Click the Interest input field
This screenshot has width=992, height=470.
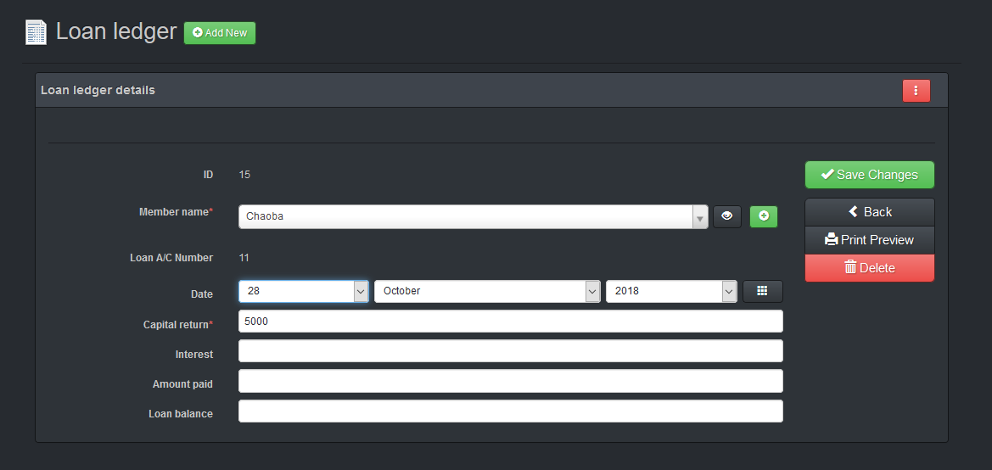click(x=511, y=351)
